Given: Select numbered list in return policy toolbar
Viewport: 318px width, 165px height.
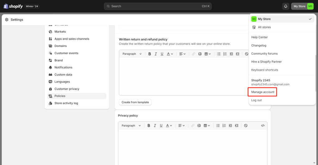Looking at the screenshot, I should pyautogui.click(x=225, y=54).
